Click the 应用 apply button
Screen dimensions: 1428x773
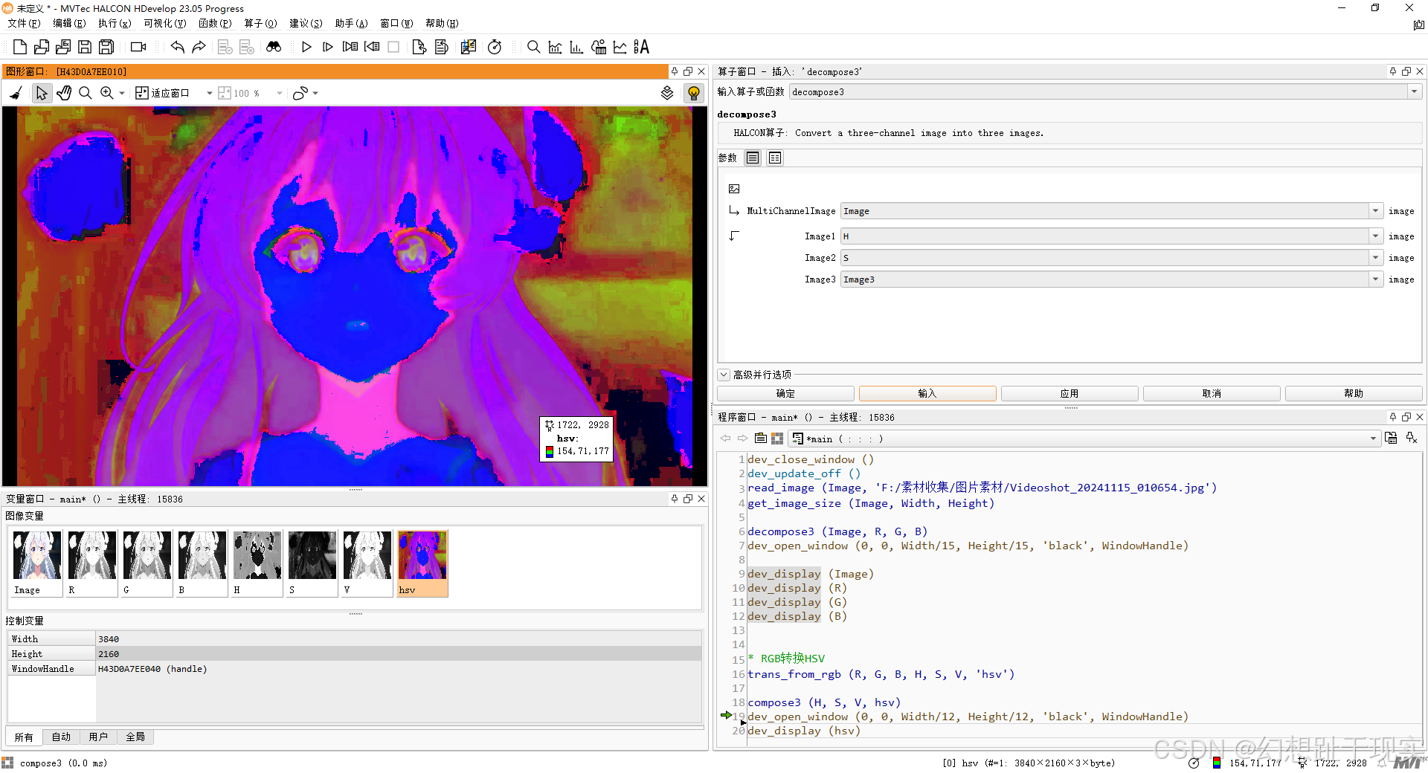click(1070, 393)
